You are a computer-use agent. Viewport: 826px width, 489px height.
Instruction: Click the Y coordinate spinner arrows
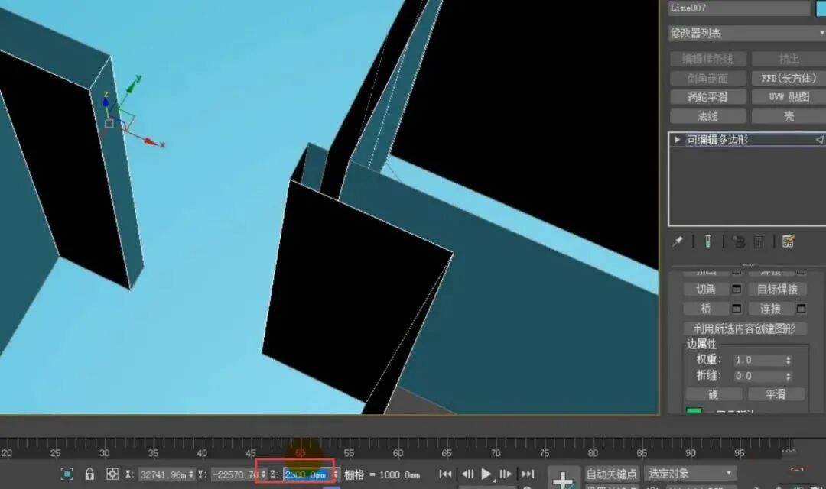click(x=263, y=474)
